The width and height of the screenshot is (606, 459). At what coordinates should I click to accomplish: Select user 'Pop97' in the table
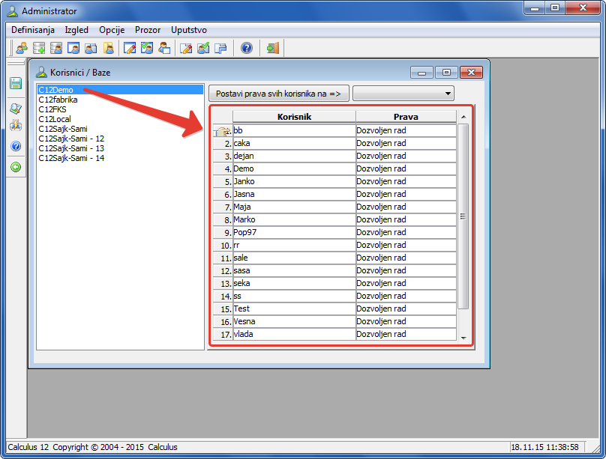294,232
